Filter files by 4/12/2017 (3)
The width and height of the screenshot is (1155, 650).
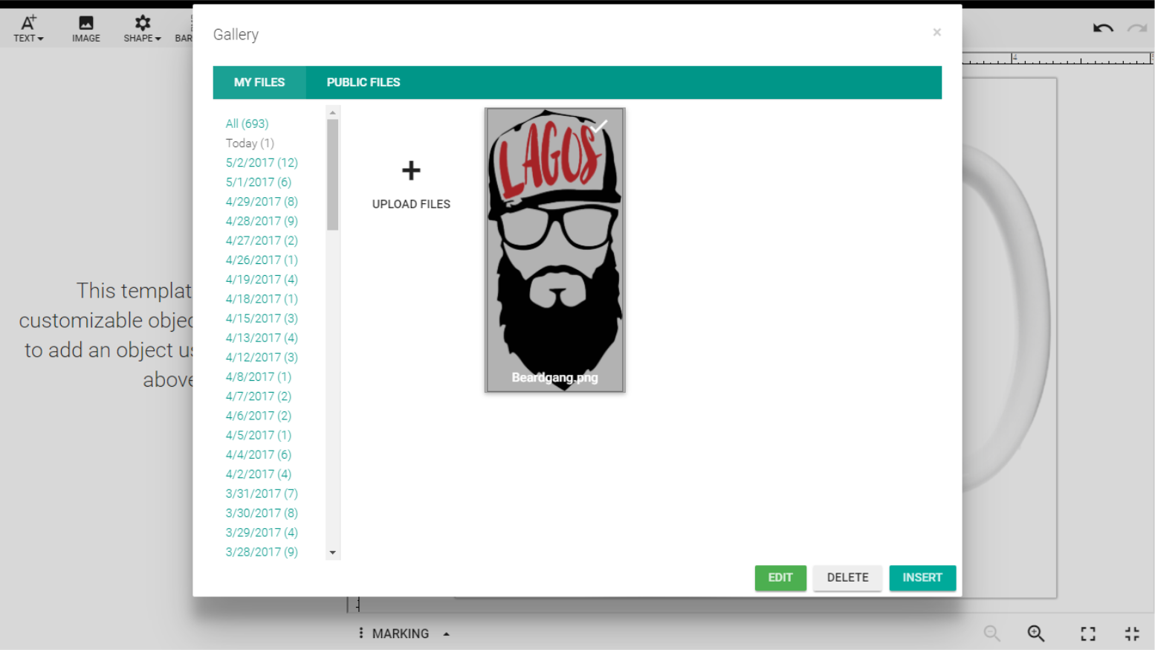[262, 357]
